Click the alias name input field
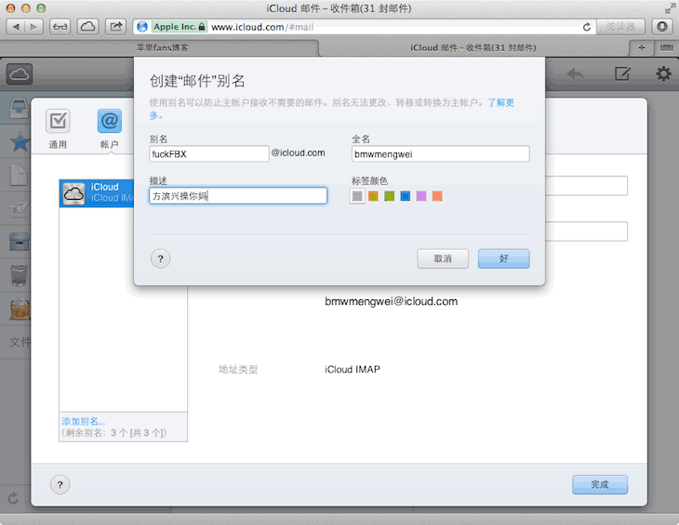The width and height of the screenshot is (679, 525). pos(208,154)
